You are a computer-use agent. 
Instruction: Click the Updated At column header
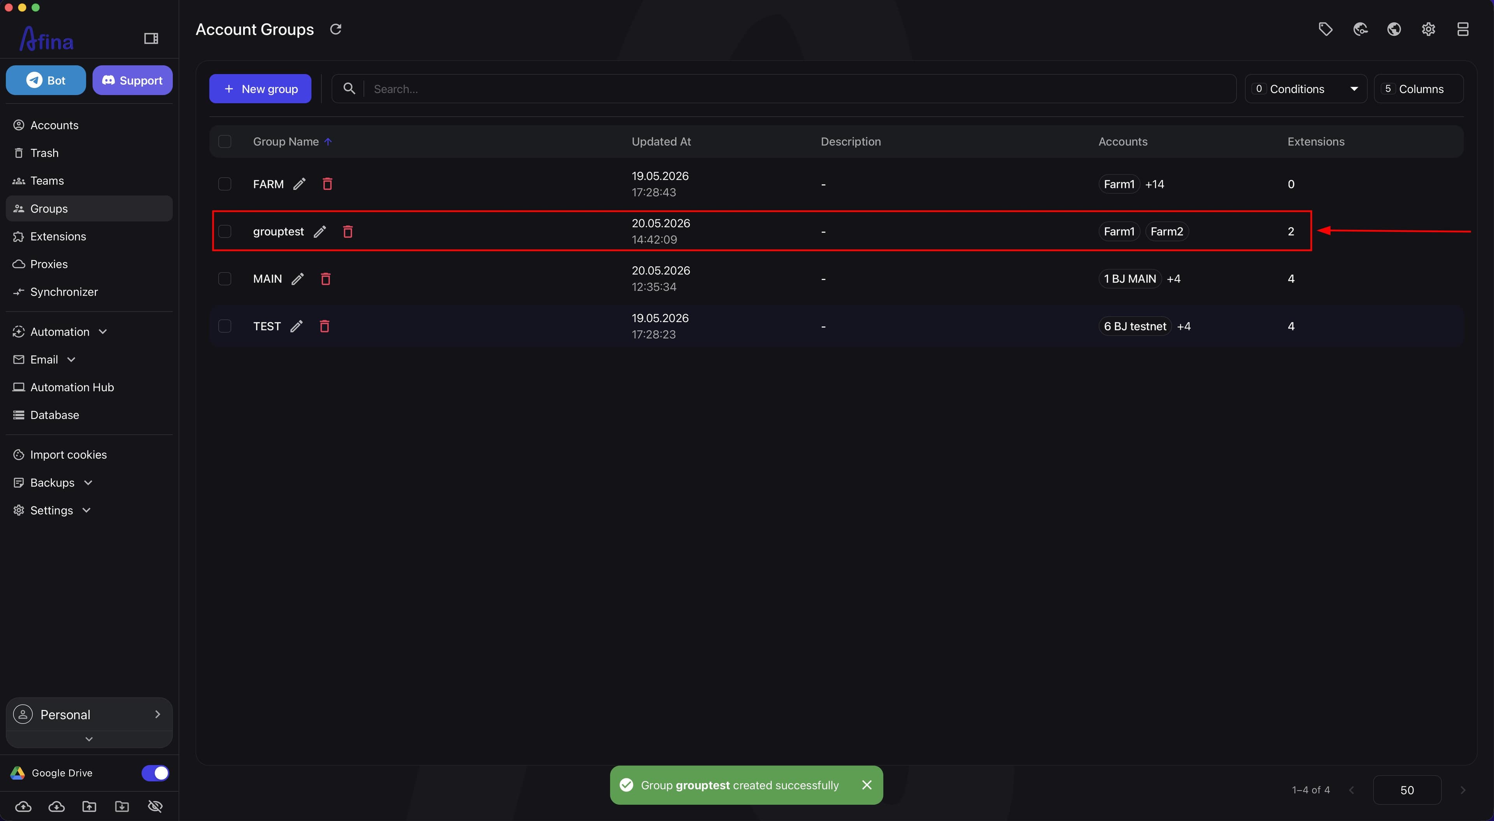click(661, 142)
